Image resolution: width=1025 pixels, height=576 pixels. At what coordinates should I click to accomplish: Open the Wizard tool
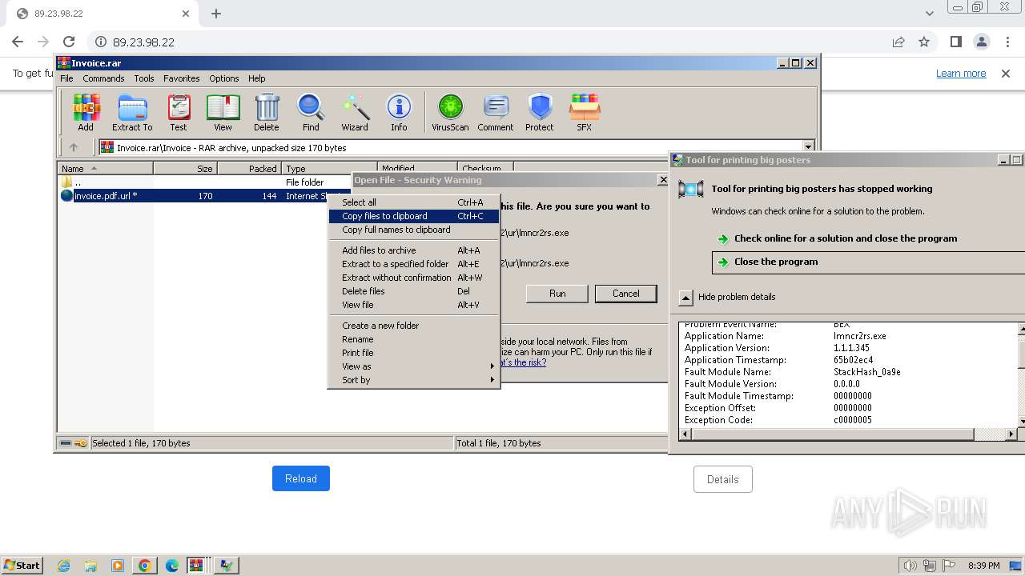tap(355, 112)
